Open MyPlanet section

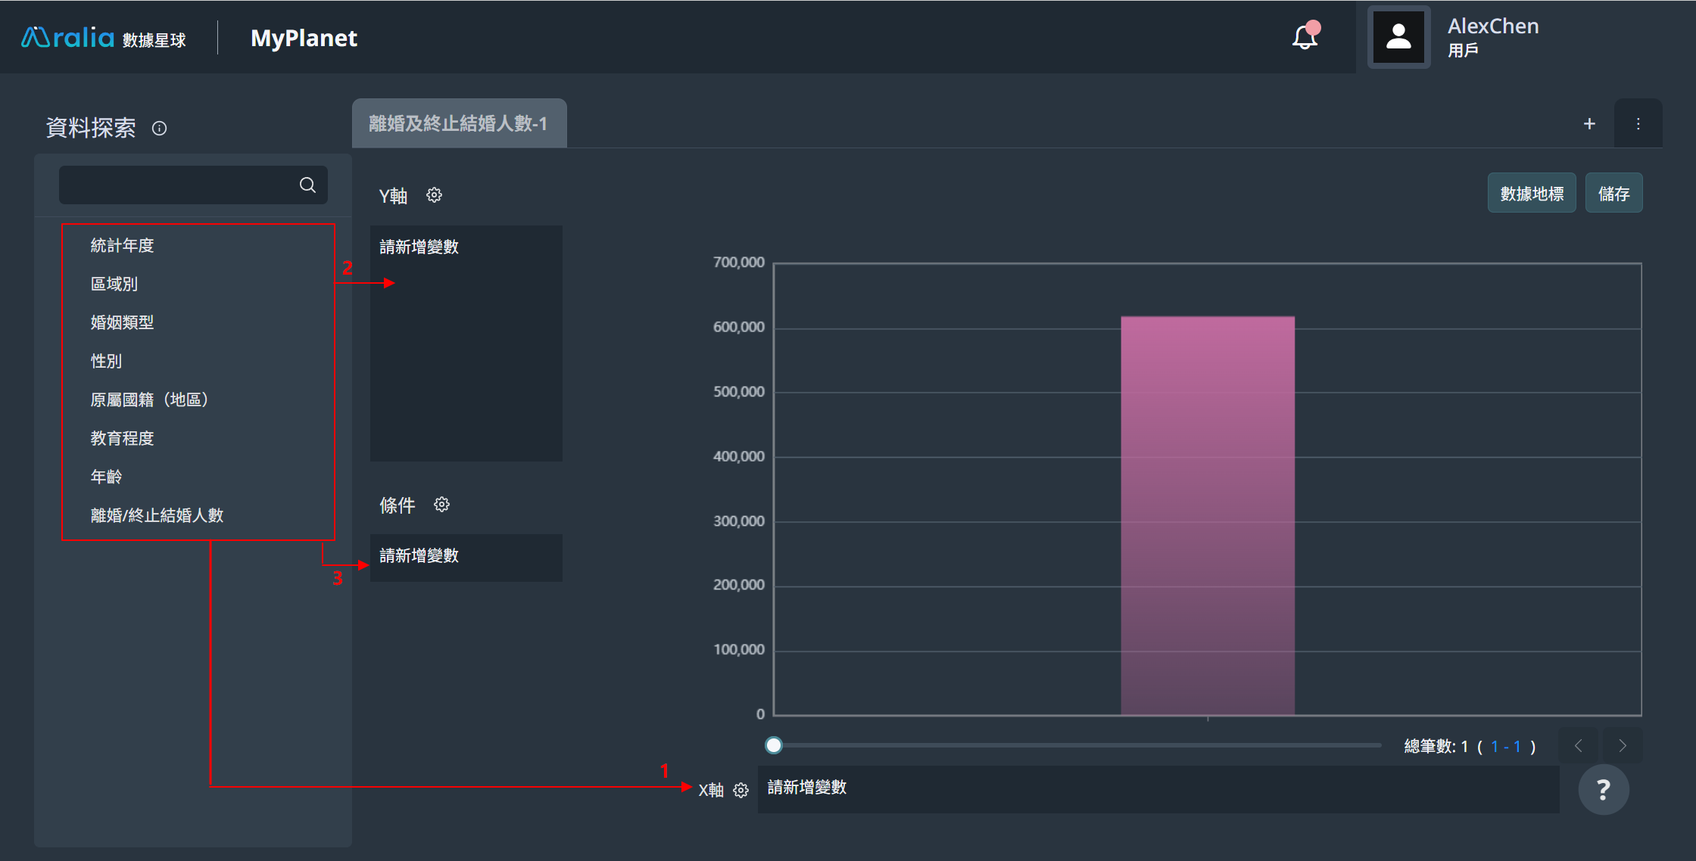point(304,38)
